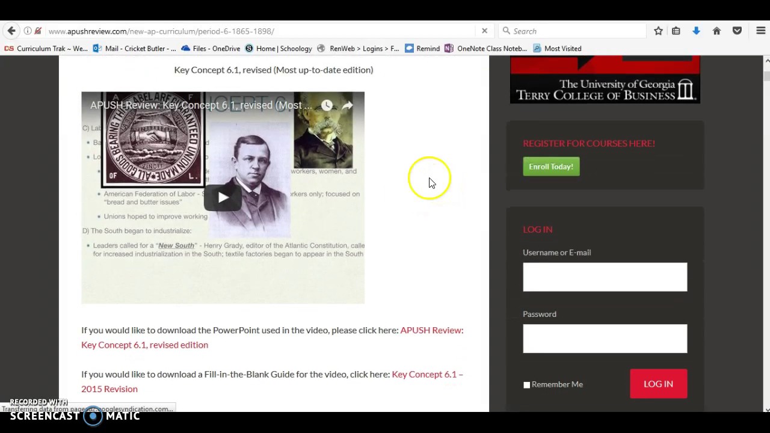Open the Pocket icon in toolbar
770x433 pixels.
(737, 31)
